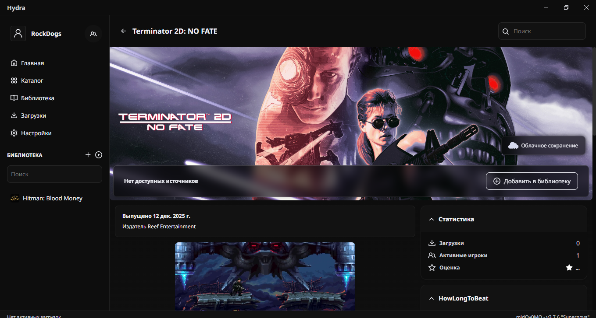Click the Выпущено 12 дек. 2025 г. text
This screenshot has height=318, width=596.
point(156,216)
